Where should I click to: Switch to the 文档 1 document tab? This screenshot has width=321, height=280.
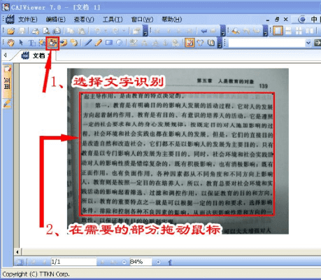[36, 55]
